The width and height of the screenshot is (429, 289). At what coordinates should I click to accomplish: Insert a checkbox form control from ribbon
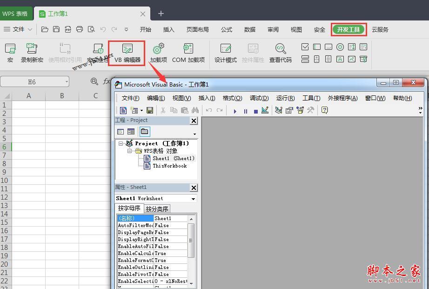(x=305, y=47)
